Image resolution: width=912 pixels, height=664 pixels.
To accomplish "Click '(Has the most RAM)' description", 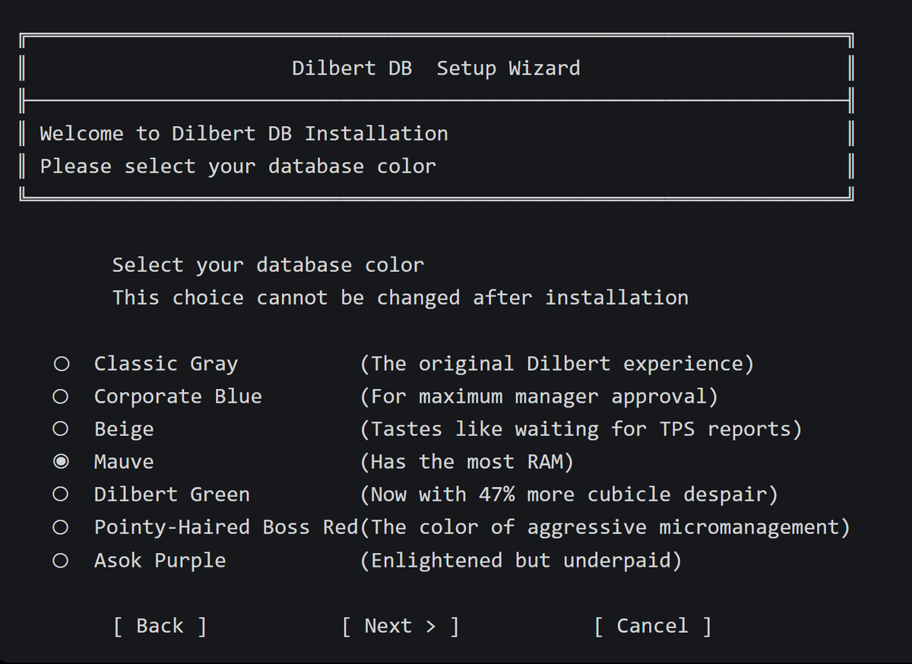I will pyautogui.click(x=467, y=462).
